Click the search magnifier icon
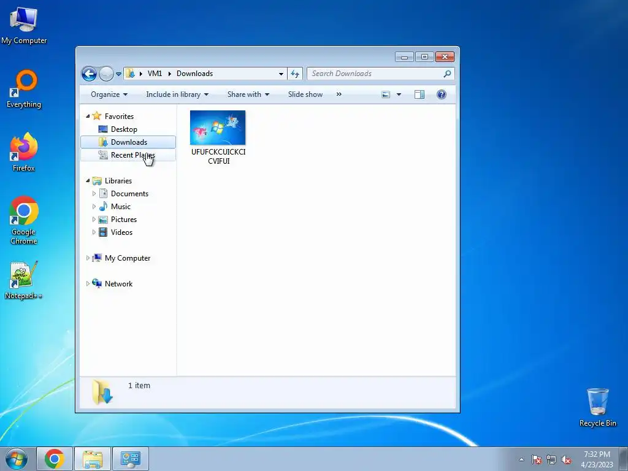This screenshot has height=471, width=628. tap(447, 74)
